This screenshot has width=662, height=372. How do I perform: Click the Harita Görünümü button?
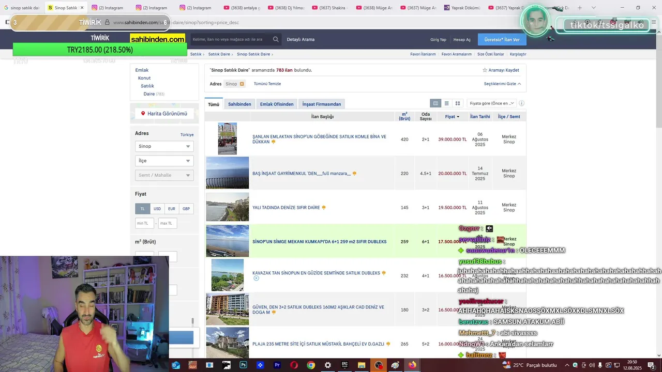click(164, 114)
